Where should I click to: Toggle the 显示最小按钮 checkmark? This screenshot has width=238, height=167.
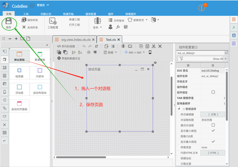coord(213,131)
